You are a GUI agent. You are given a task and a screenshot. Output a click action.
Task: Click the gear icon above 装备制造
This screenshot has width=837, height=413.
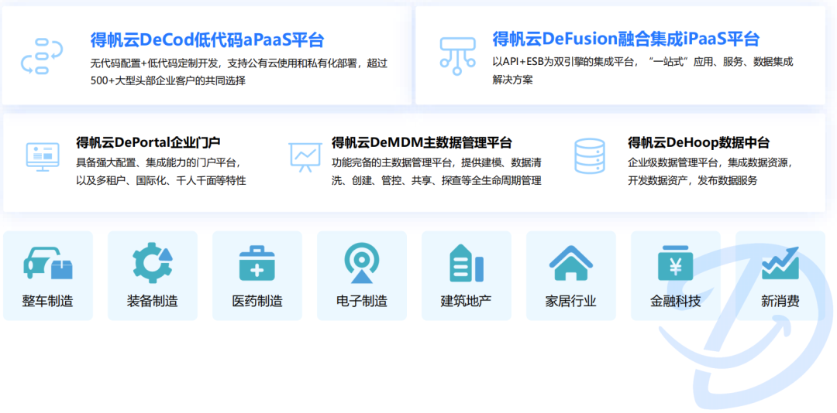(x=152, y=263)
